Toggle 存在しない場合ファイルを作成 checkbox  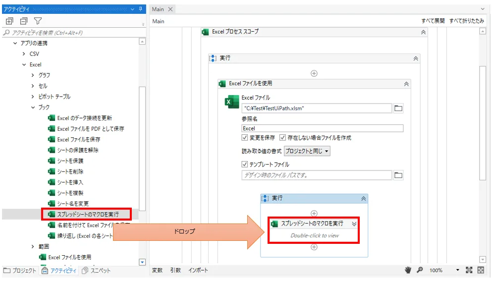(283, 138)
